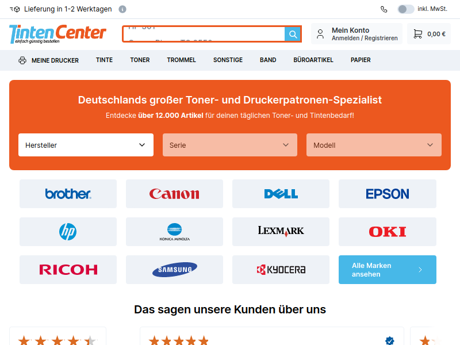Click the Mein Konto label
The height and width of the screenshot is (345, 460).
pos(350,30)
